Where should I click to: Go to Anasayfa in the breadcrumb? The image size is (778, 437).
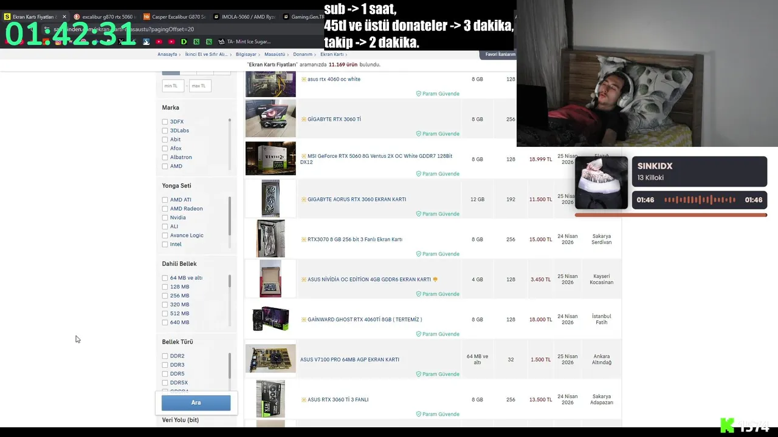[x=167, y=55]
